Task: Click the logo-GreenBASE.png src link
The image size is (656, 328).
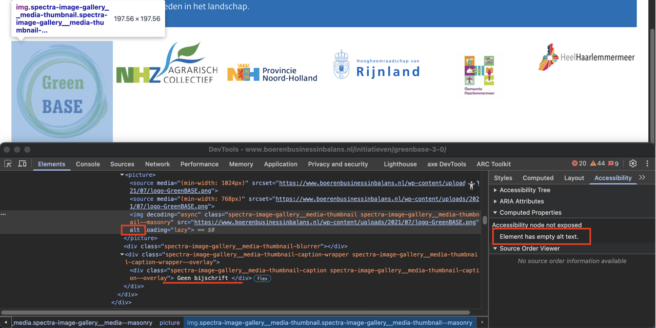Action: [x=335, y=222]
